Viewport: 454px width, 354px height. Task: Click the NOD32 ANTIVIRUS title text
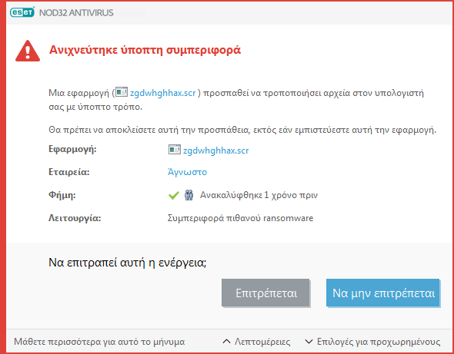click(76, 13)
